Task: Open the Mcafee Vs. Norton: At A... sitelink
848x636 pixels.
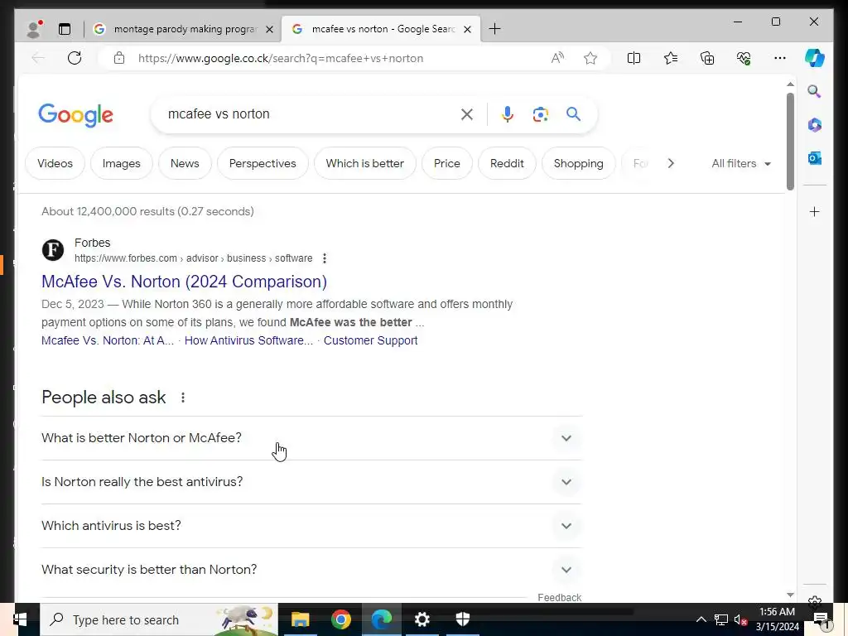Action: 108,340
